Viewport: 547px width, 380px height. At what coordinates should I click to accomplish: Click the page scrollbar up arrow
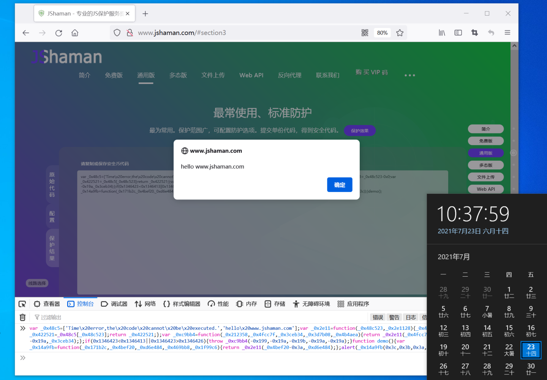(514, 46)
